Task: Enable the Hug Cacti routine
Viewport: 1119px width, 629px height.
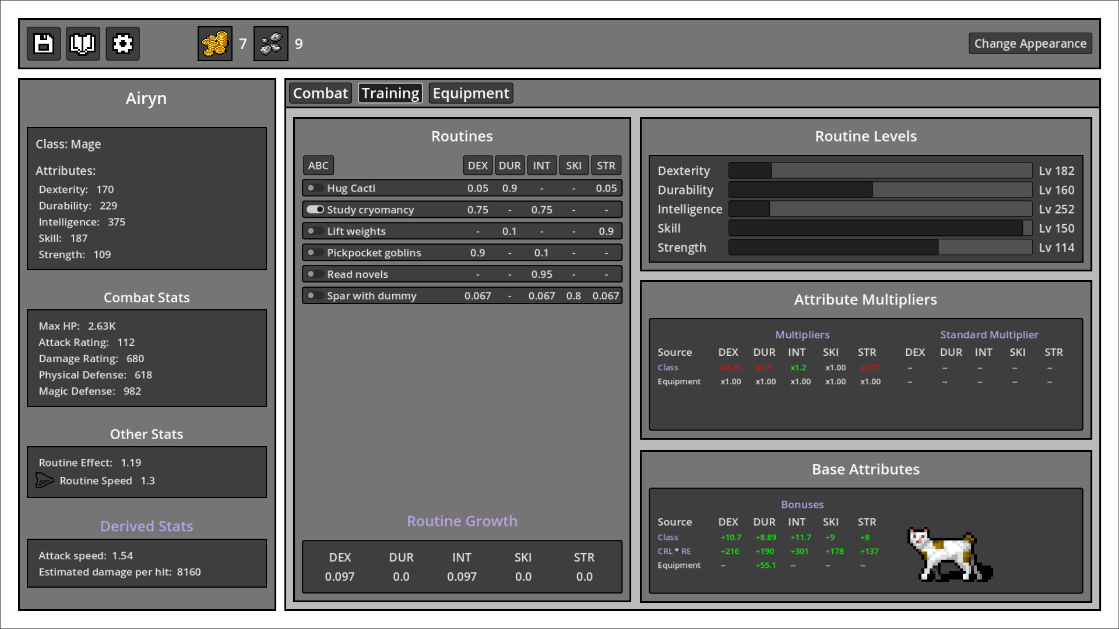Action: click(315, 188)
